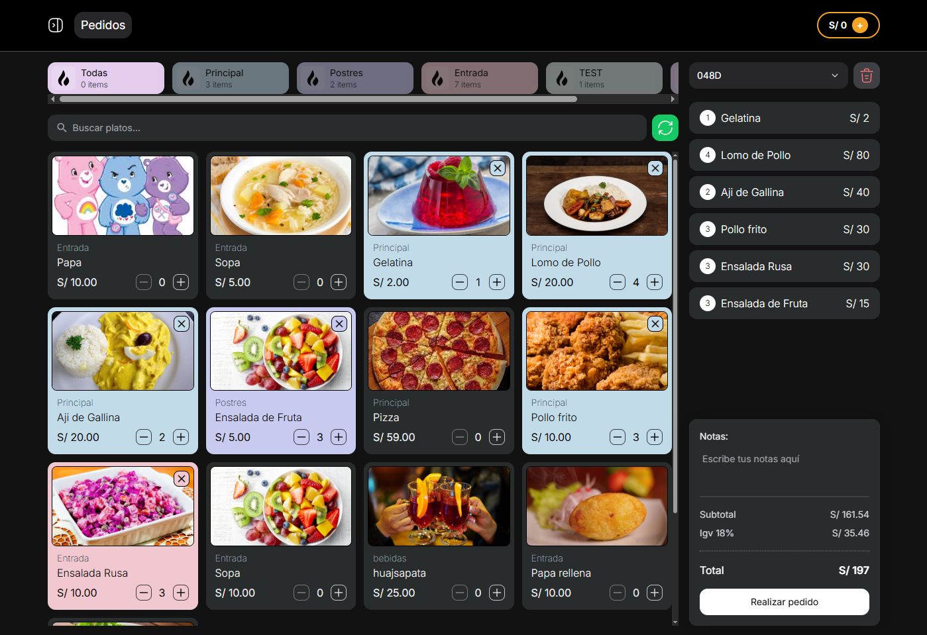This screenshot has height=635, width=927.
Task: Click the huajsapata drinks image
Action: [439, 507]
